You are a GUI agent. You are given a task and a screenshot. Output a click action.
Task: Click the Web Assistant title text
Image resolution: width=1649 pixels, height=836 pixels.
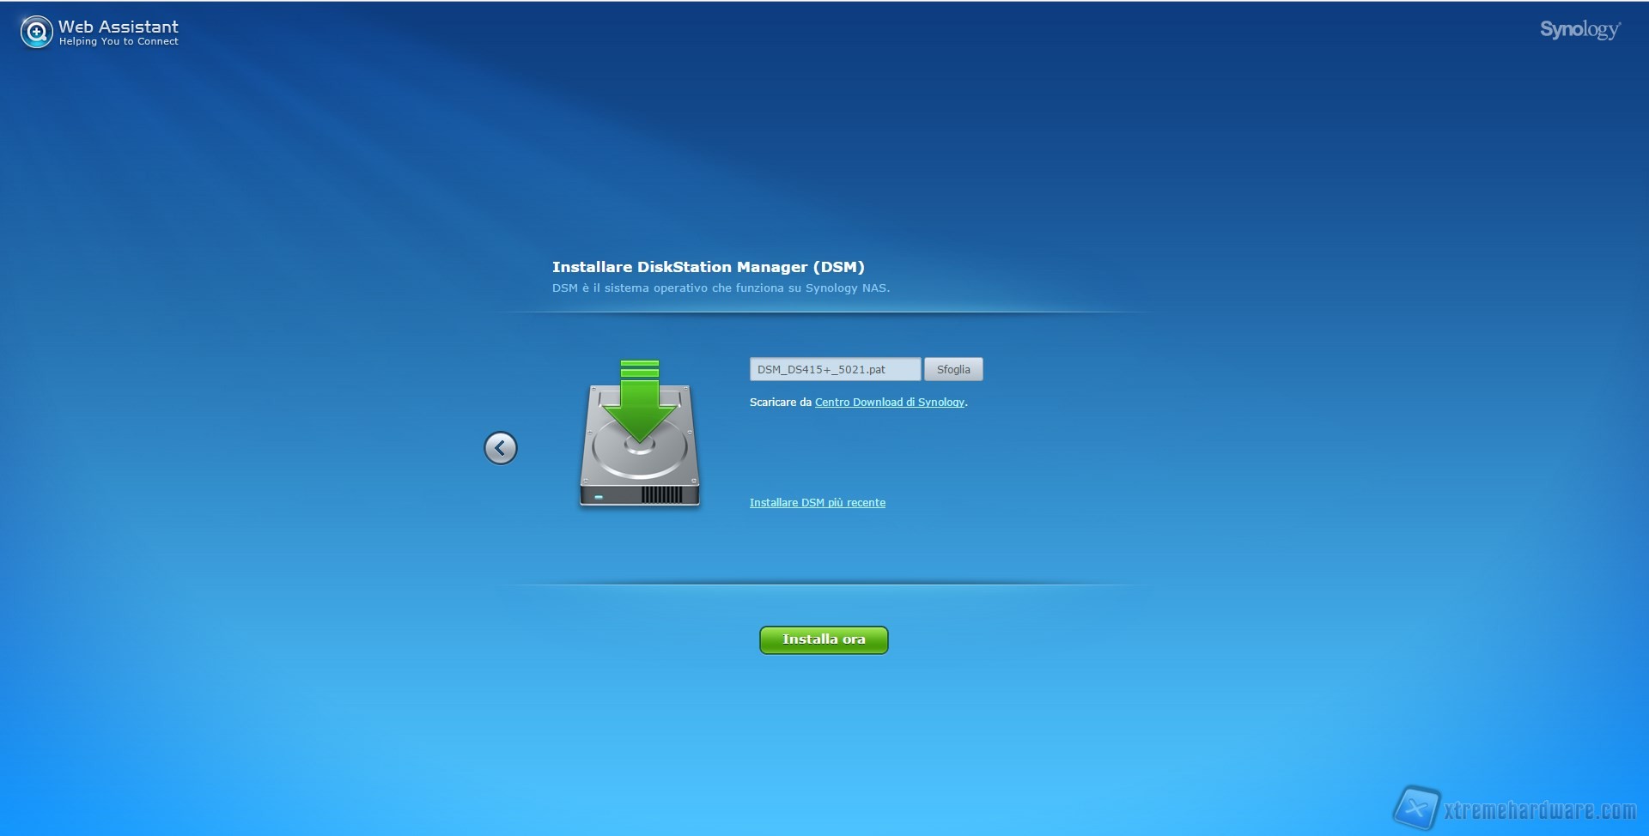pos(119,27)
